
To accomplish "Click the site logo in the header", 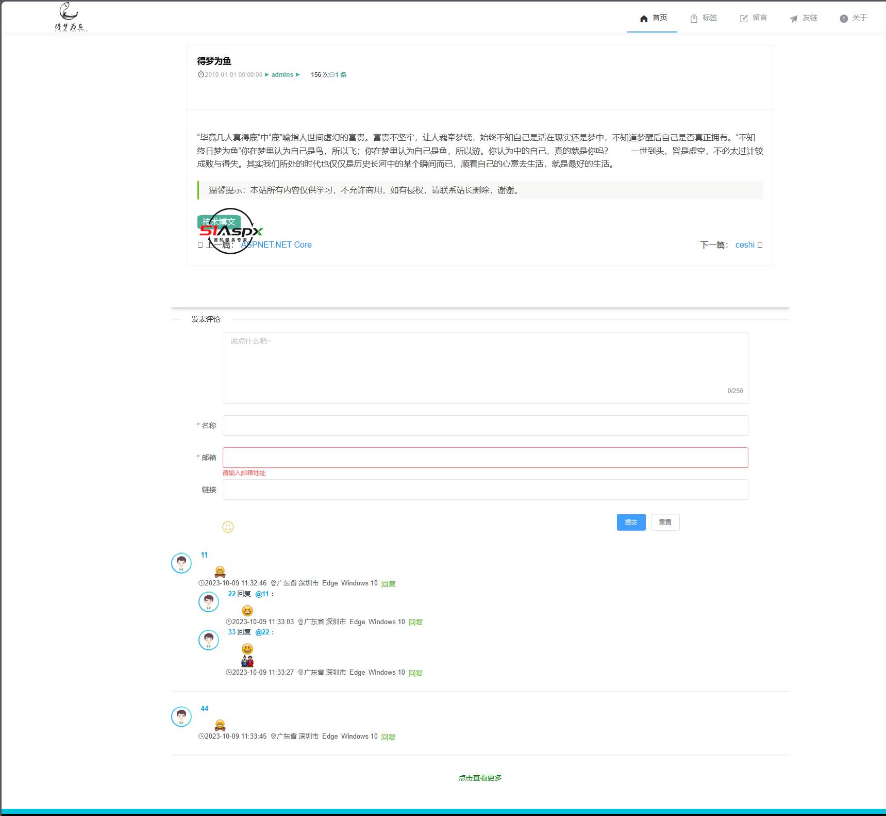I will pyautogui.click(x=71, y=18).
